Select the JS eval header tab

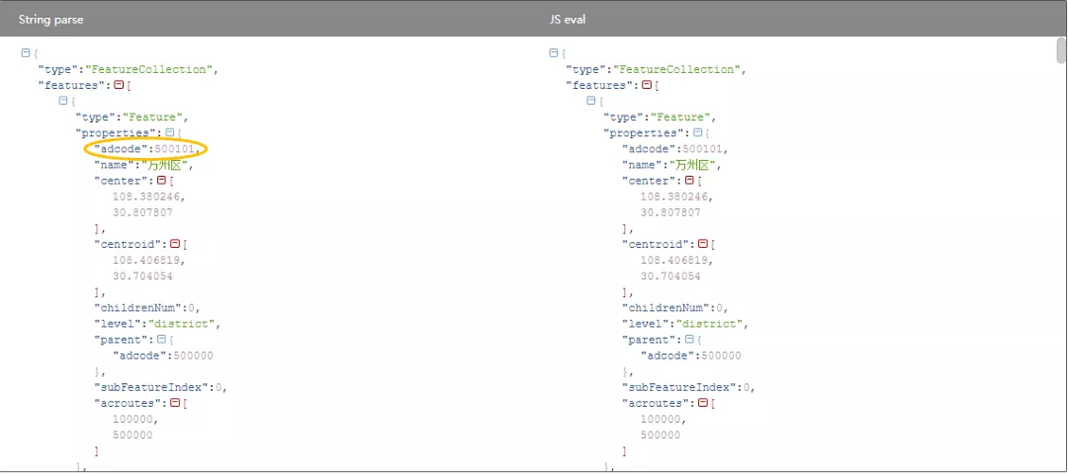coord(568,20)
